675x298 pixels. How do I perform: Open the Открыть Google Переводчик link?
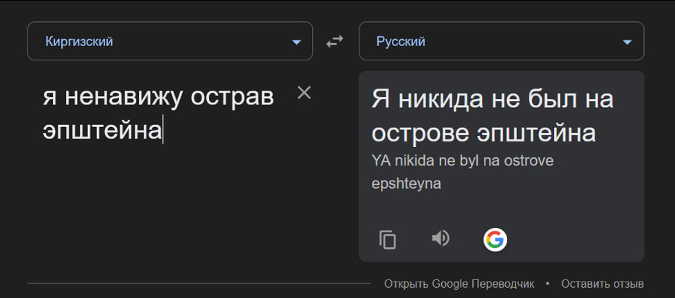point(459,284)
